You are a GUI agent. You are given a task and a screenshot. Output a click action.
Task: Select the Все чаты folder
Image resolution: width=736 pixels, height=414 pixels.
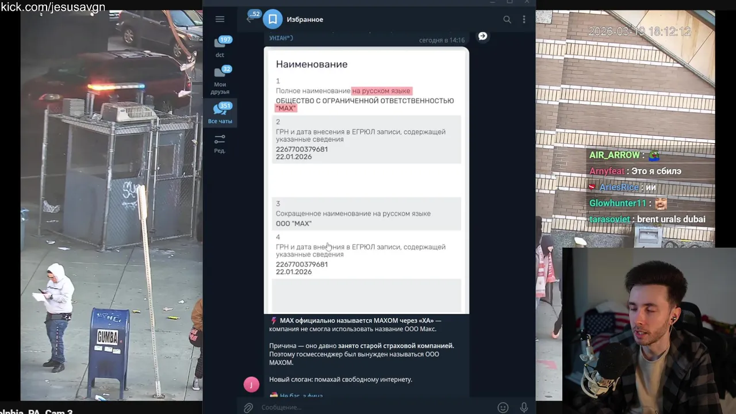[220, 113]
